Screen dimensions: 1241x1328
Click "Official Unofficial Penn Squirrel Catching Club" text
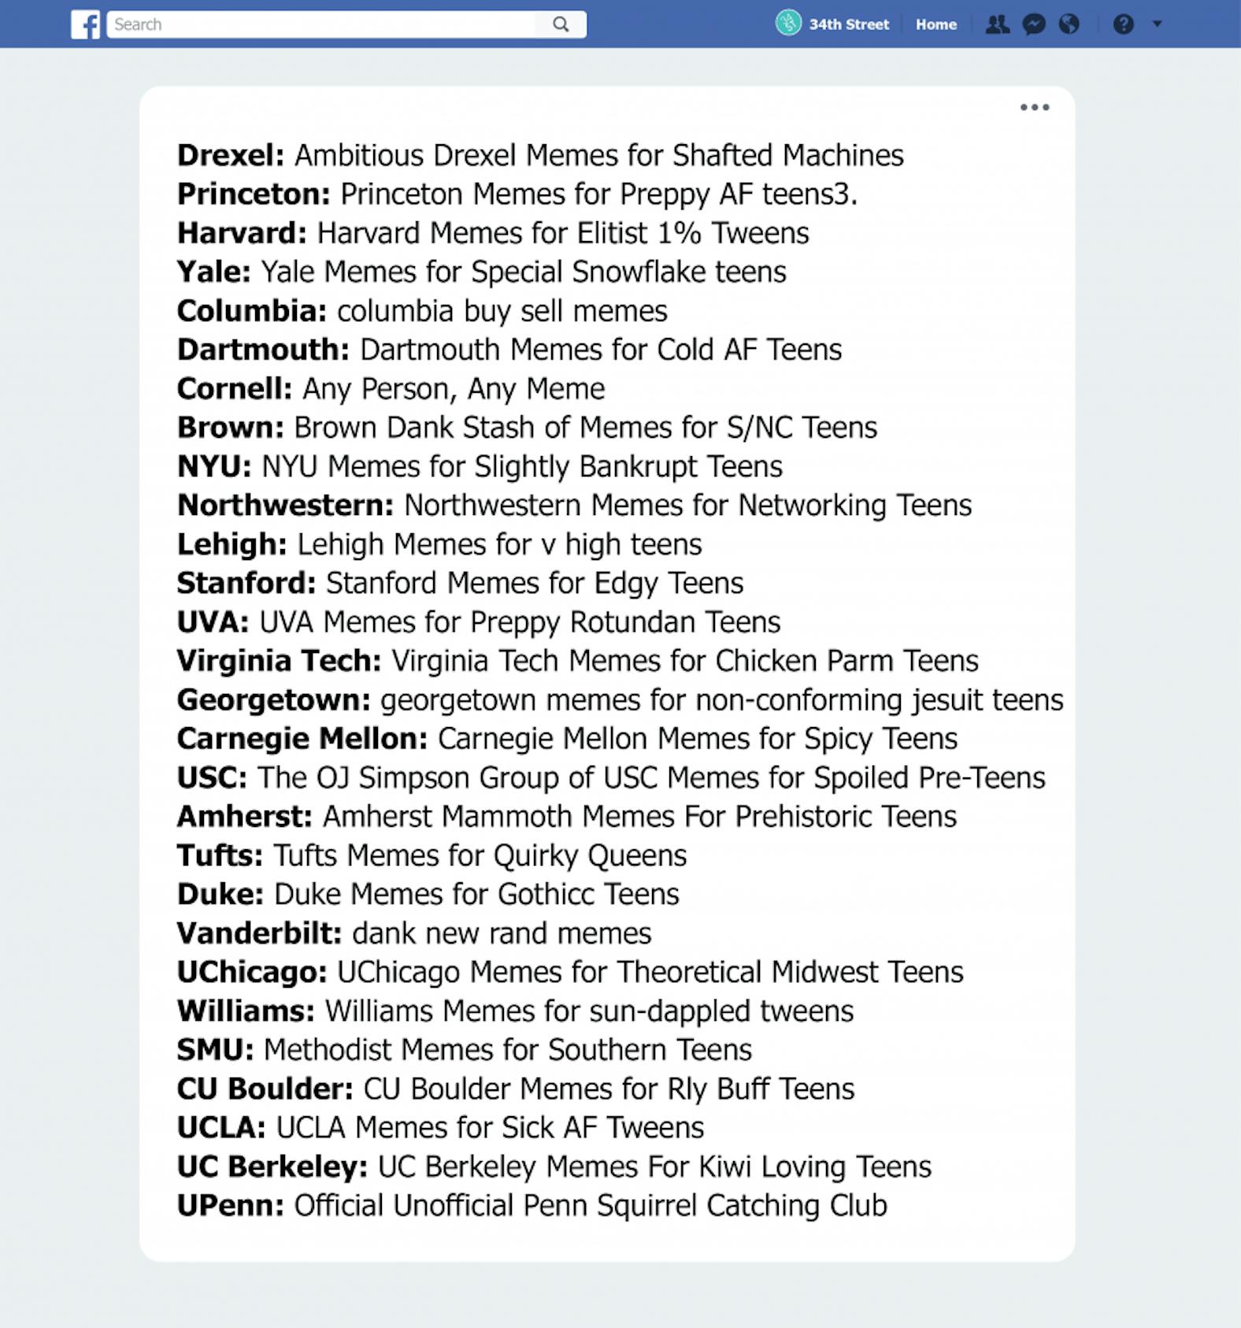click(591, 1205)
